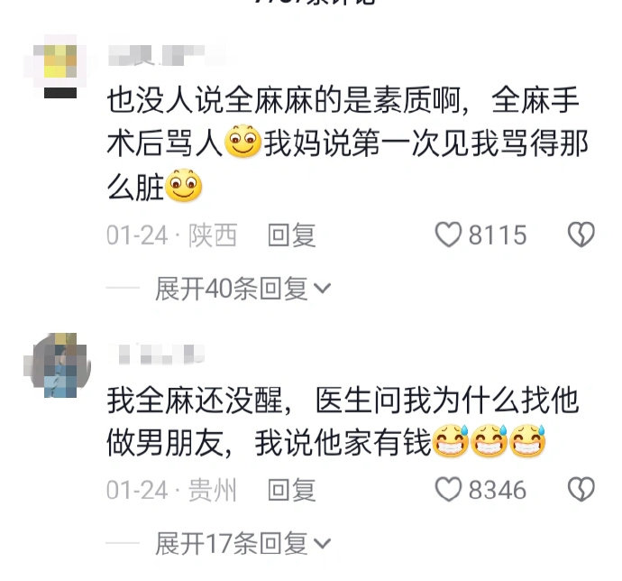622x581 pixels.
Task: Tap chevron next to 展开17条回复
Action: click(322, 544)
